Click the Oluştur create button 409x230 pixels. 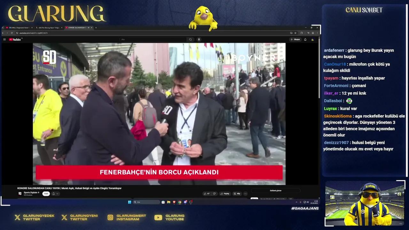(295, 39)
